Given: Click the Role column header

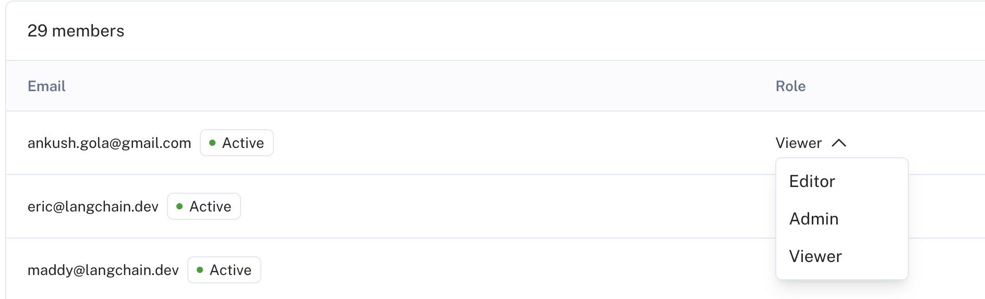Looking at the screenshot, I should (790, 86).
